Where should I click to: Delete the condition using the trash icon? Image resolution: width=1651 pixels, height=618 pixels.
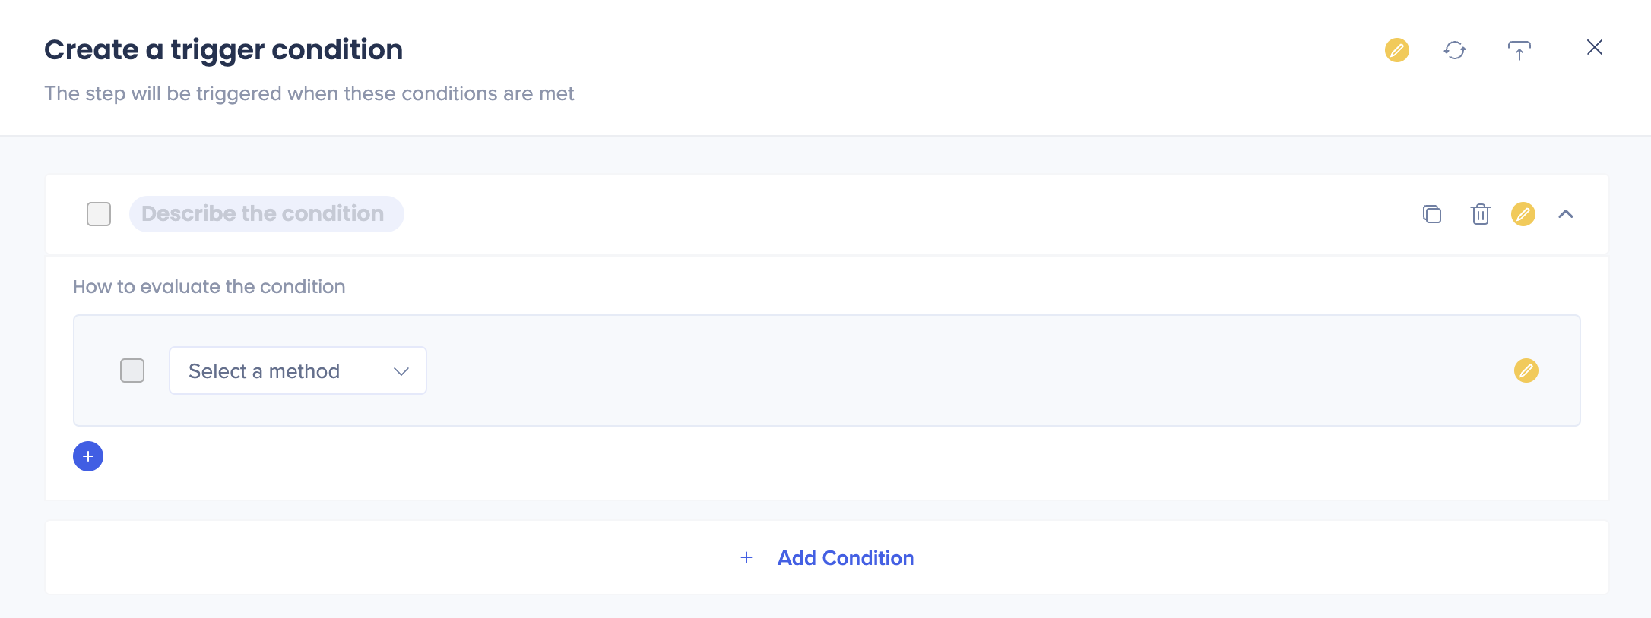(1480, 214)
